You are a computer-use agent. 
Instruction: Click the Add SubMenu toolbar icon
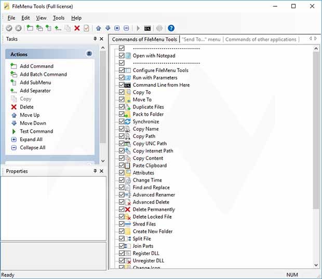(x=48, y=28)
